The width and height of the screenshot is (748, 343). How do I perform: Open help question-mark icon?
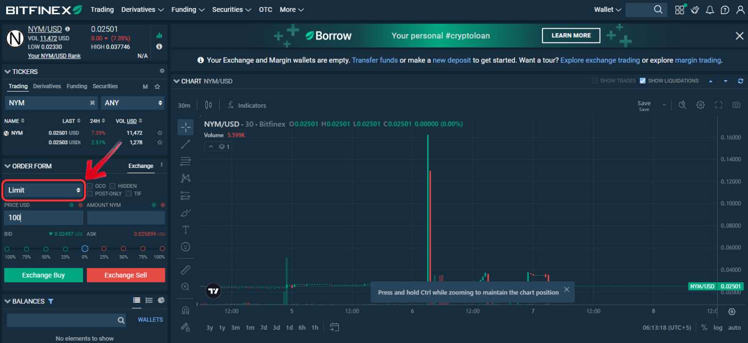725,10
